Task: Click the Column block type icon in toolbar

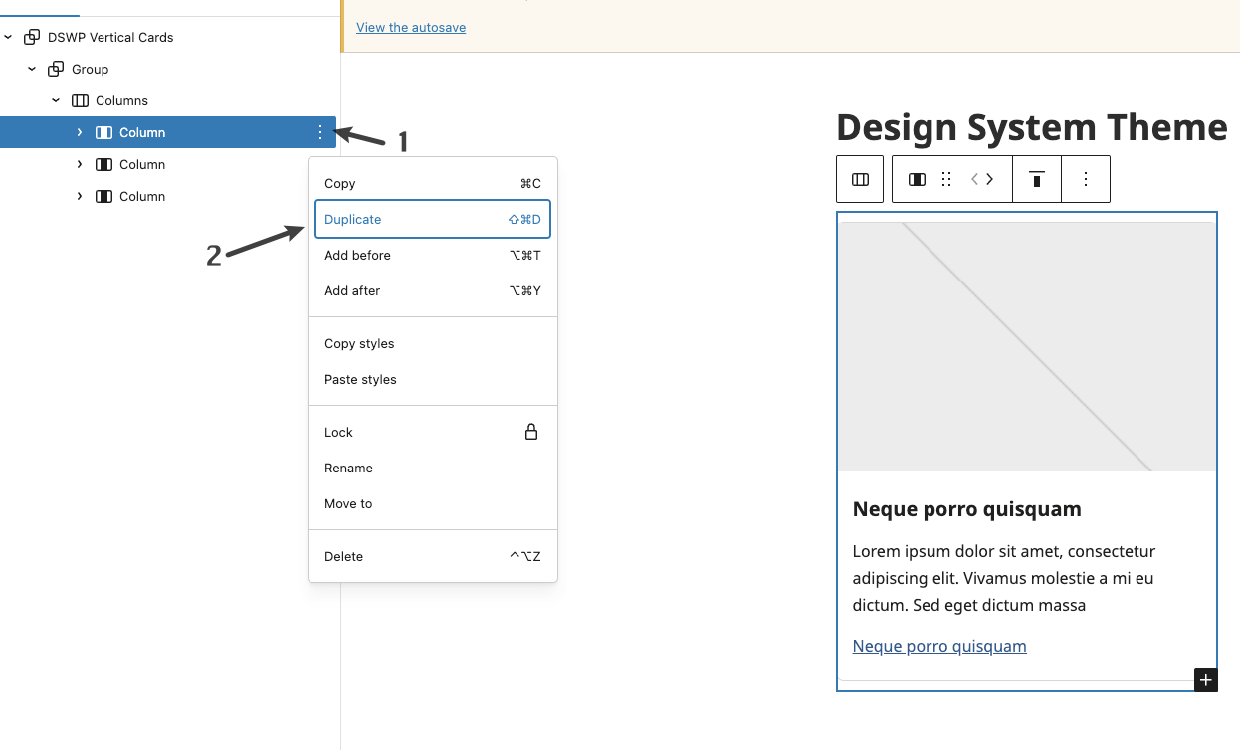Action: 918,179
